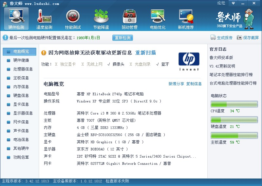The height and width of the screenshot is (186, 262).
Task: Select 电脑概览 in sidebar
Action: [19, 52]
